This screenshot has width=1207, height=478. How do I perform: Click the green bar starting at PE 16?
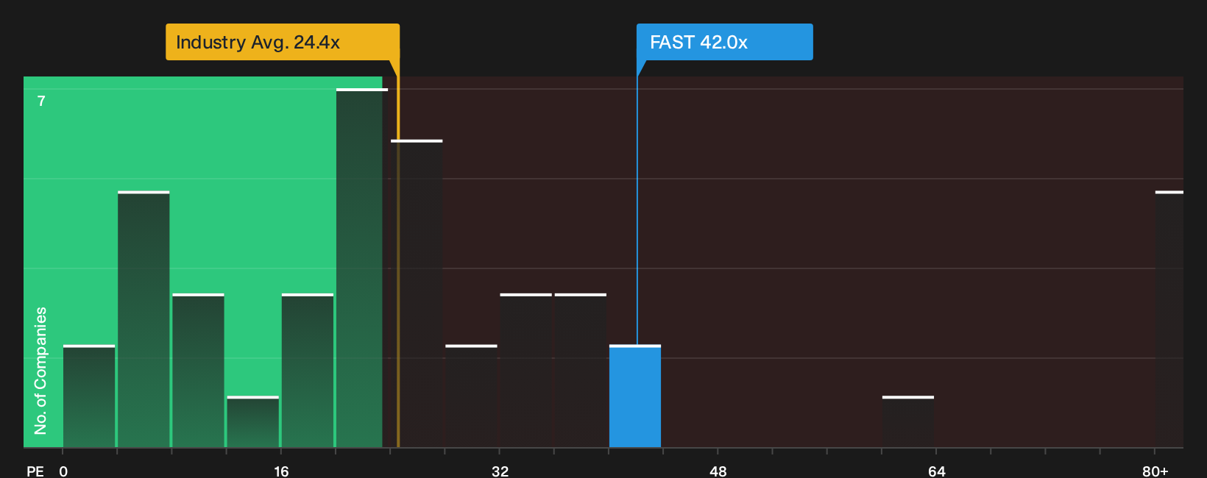click(x=308, y=371)
